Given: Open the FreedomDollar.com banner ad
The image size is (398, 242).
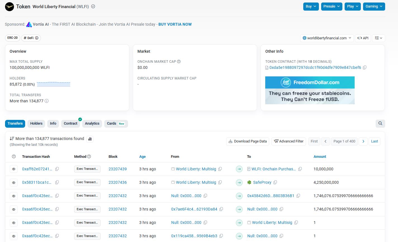Looking at the screenshot, I should pyautogui.click(x=310, y=90).
